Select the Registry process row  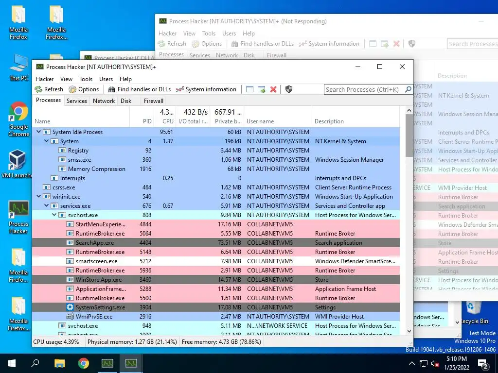216,151
